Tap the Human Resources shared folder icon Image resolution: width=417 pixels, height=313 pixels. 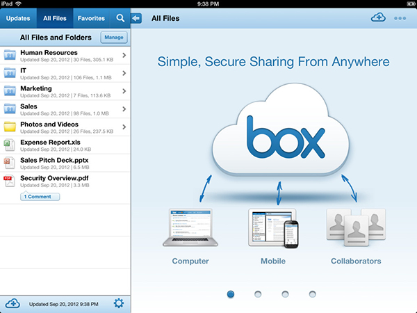coord(10,55)
